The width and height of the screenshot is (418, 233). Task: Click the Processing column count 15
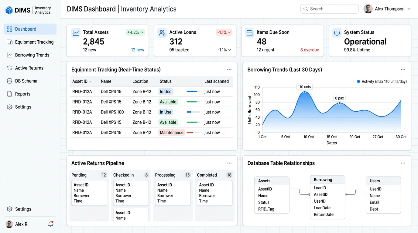187,175
